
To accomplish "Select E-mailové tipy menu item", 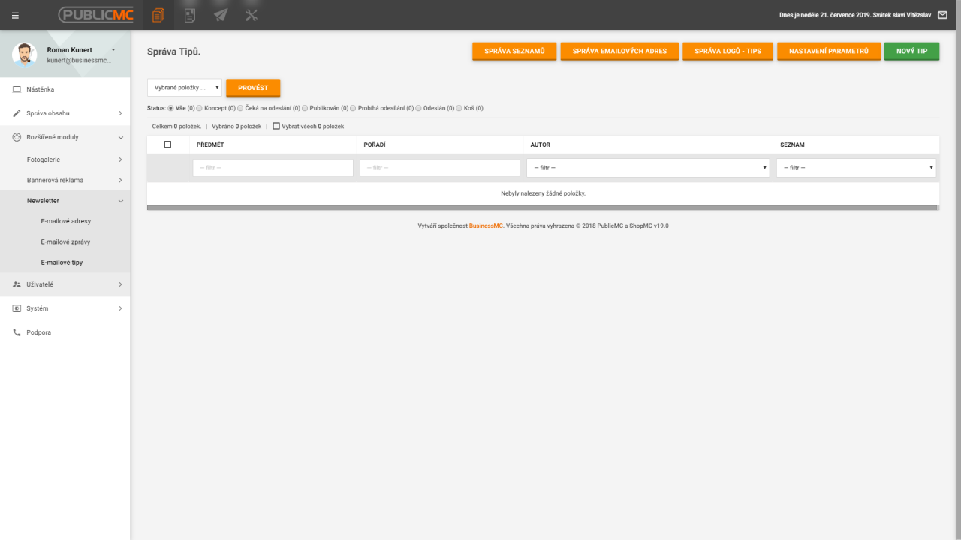I will coord(62,262).
